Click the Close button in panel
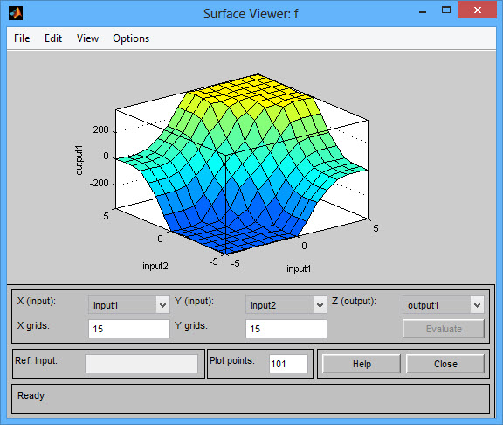Screen dimensions: 503x425 point(445,364)
